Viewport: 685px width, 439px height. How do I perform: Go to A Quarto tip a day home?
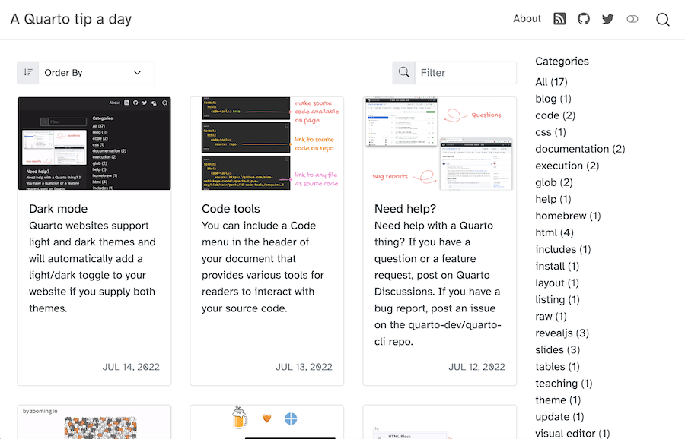coord(71,19)
